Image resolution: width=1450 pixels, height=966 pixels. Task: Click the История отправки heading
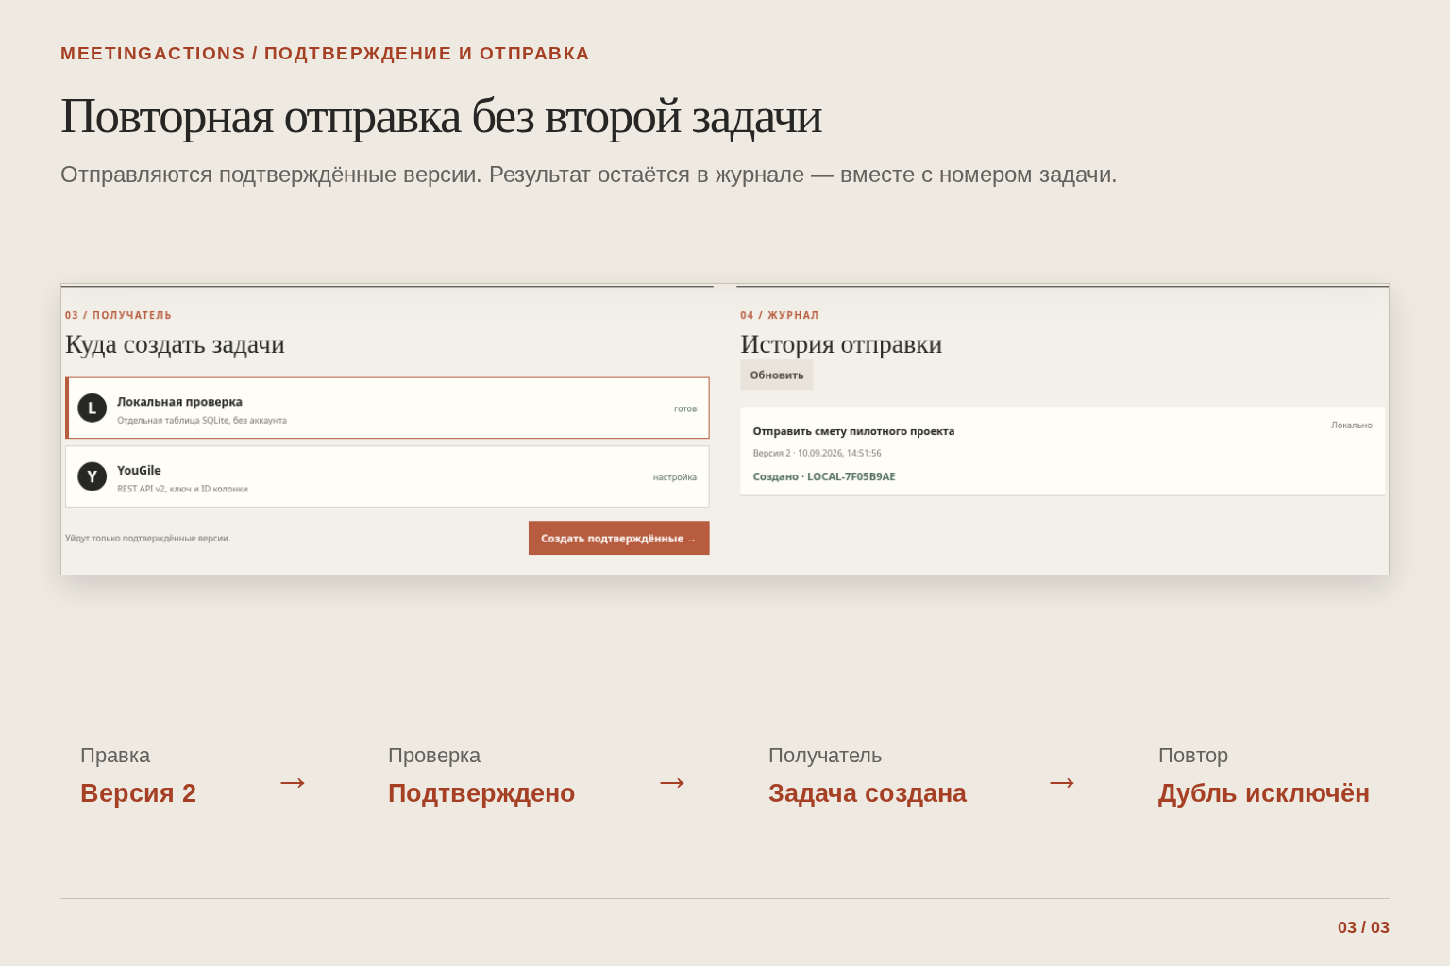pos(841,344)
